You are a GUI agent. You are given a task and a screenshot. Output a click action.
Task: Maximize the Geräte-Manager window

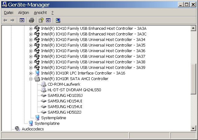(x=187, y=5)
